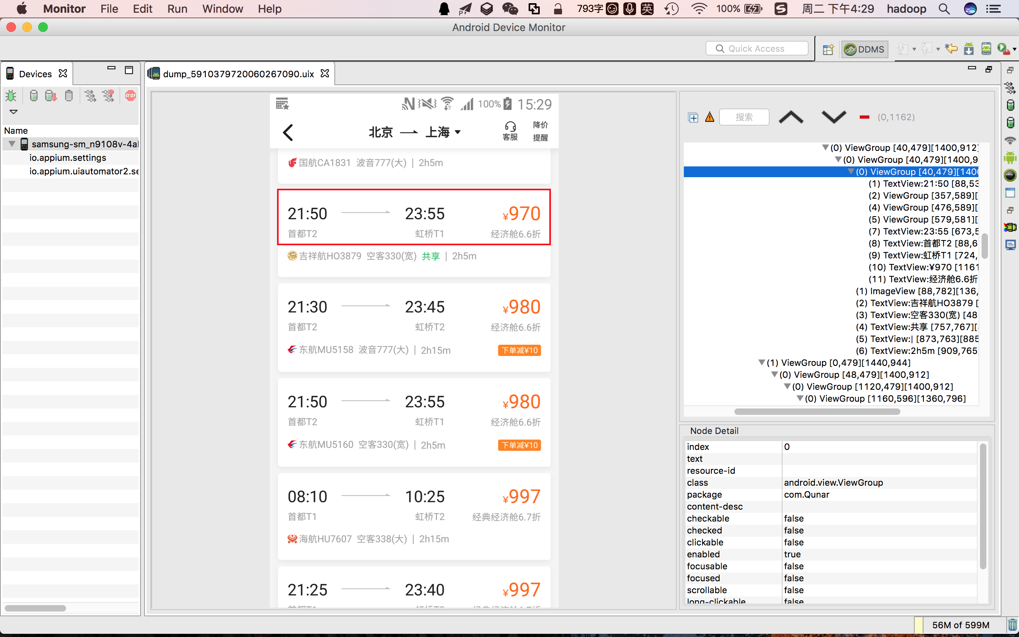Click the debug process bug icon
The width and height of the screenshot is (1019, 637).
(11, 96)
